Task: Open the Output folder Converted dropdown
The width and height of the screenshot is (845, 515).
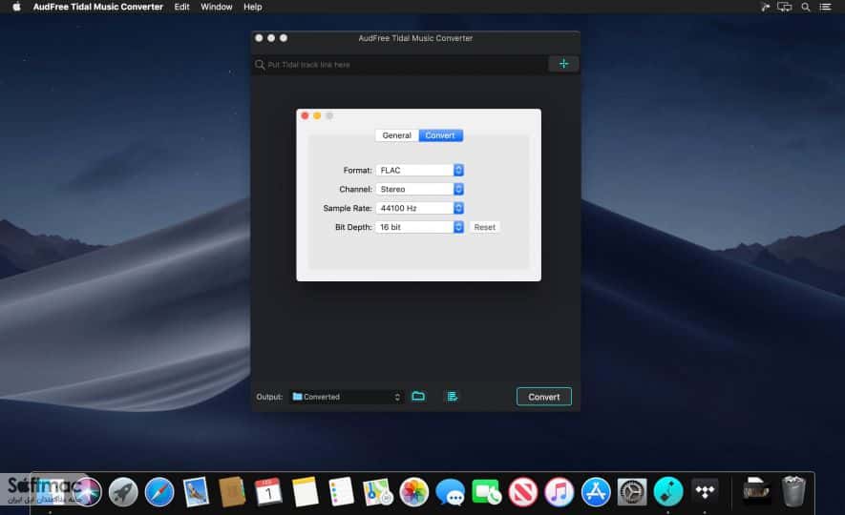Action: click(x=347, y=397)
